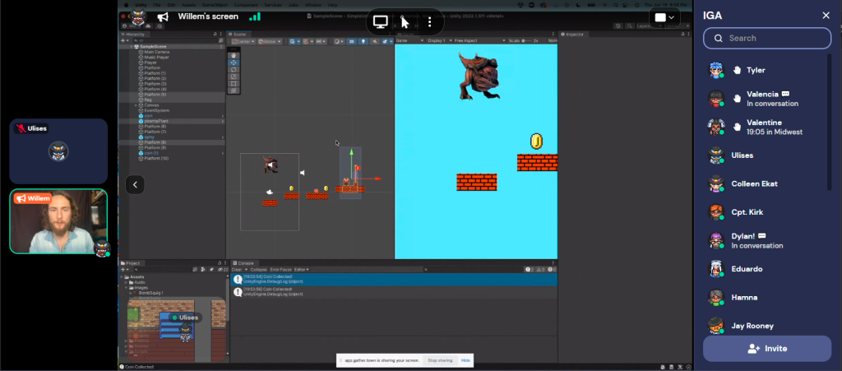842x371 pixels.
Task: Switch to the Inspector tab
Action: coord(575,34)
